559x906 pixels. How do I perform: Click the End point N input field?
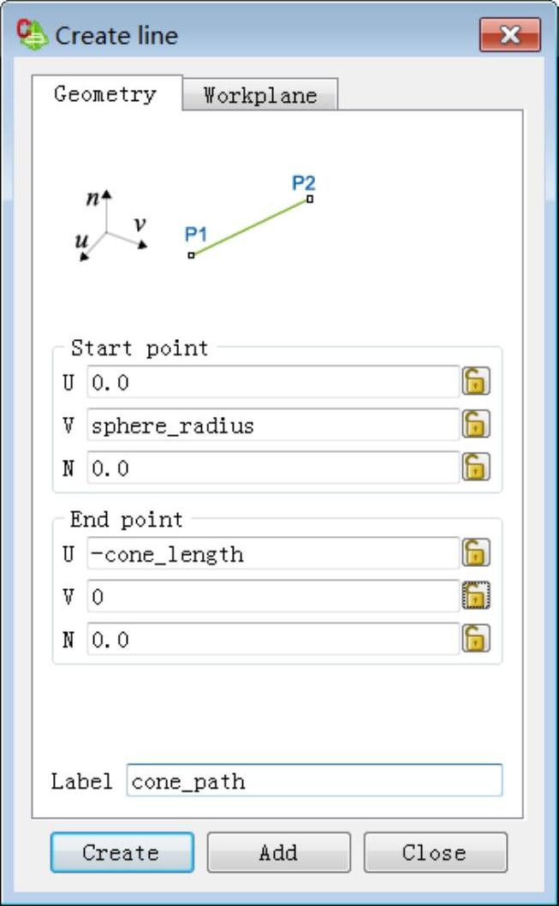(x=273, y=640)
